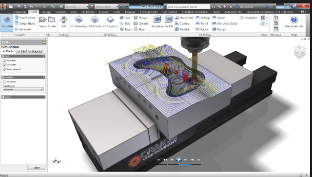312x177 pixels.
Task: Select the Ramp milling tool
Action: [218, 29]
